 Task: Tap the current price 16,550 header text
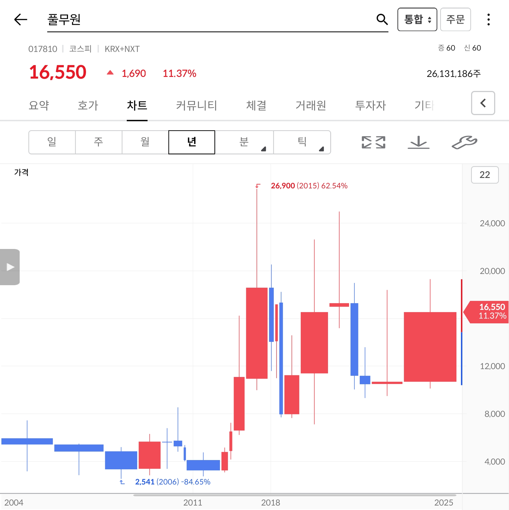point(58,72)
